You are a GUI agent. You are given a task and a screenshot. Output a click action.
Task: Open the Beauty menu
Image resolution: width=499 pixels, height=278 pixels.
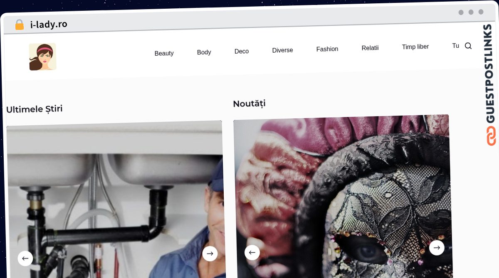(164, 53)
